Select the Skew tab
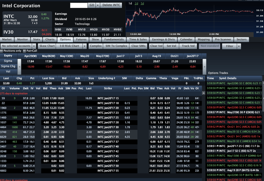264x181 pixels. click(x=95, y=39)
